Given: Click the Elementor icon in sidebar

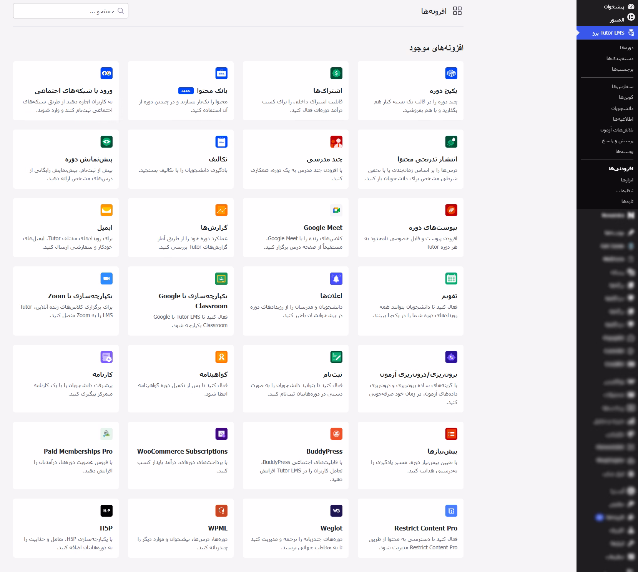Looking at the screenshot, I should click(631, 17).
